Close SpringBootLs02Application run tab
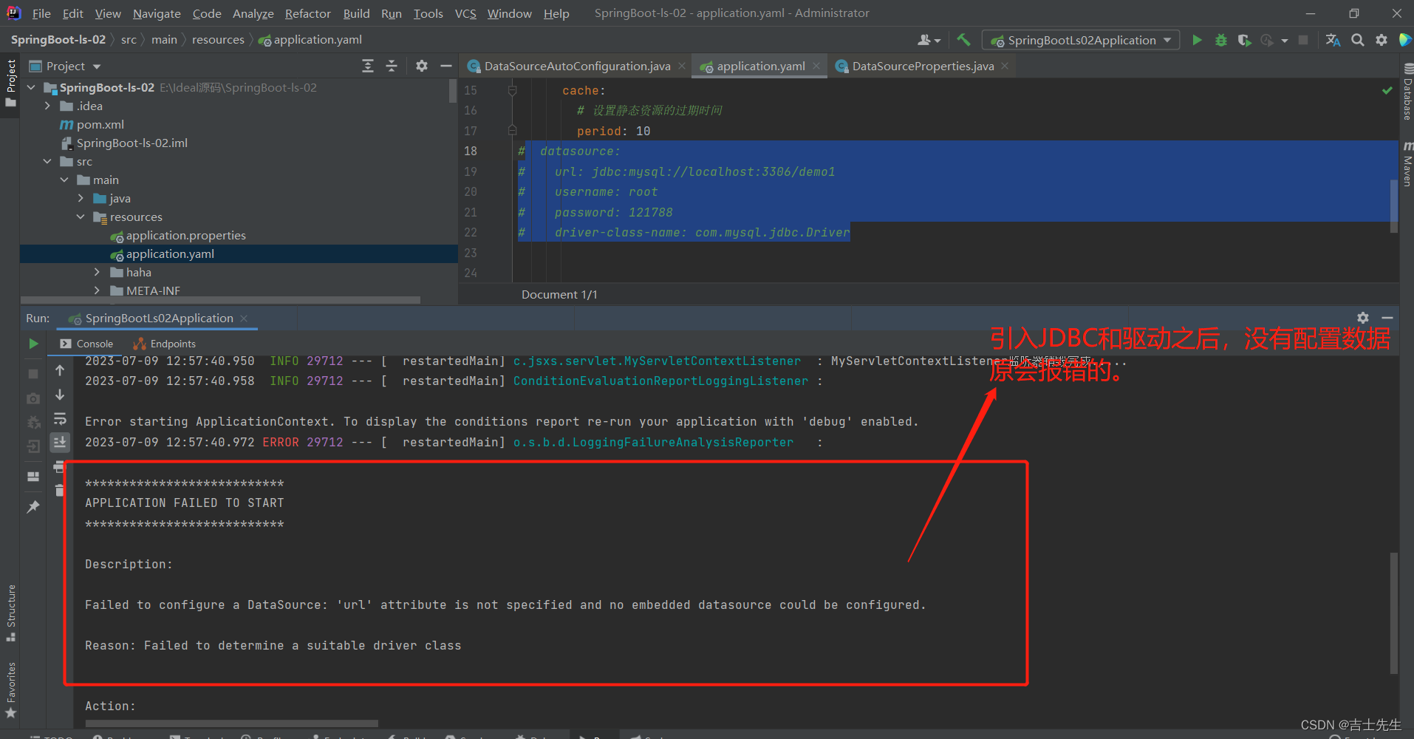Image resolution: width=1414 pixels, height=739 pixels. 244,318
